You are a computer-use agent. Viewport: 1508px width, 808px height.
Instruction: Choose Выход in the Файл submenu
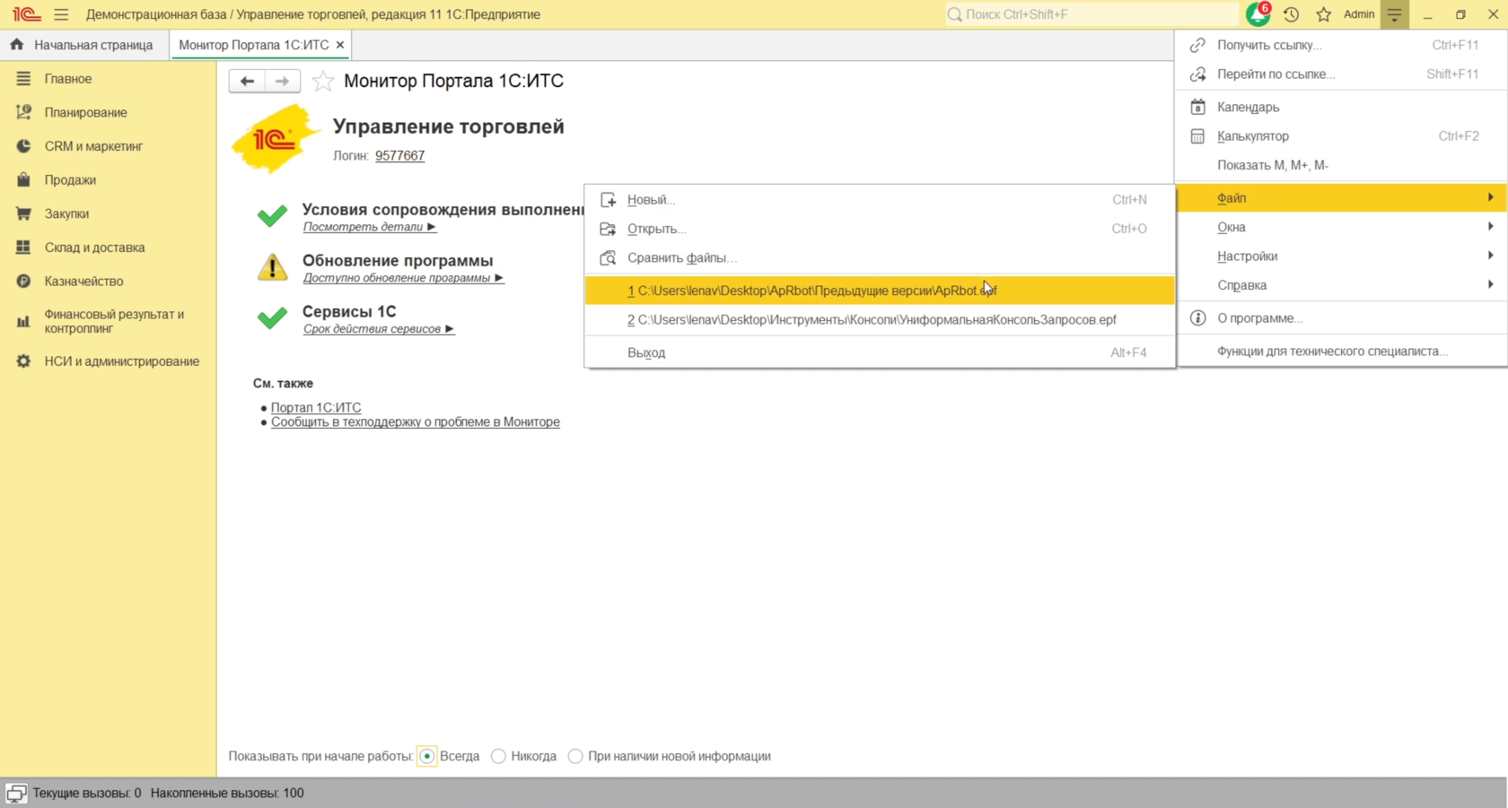click(x=880, y=352)
